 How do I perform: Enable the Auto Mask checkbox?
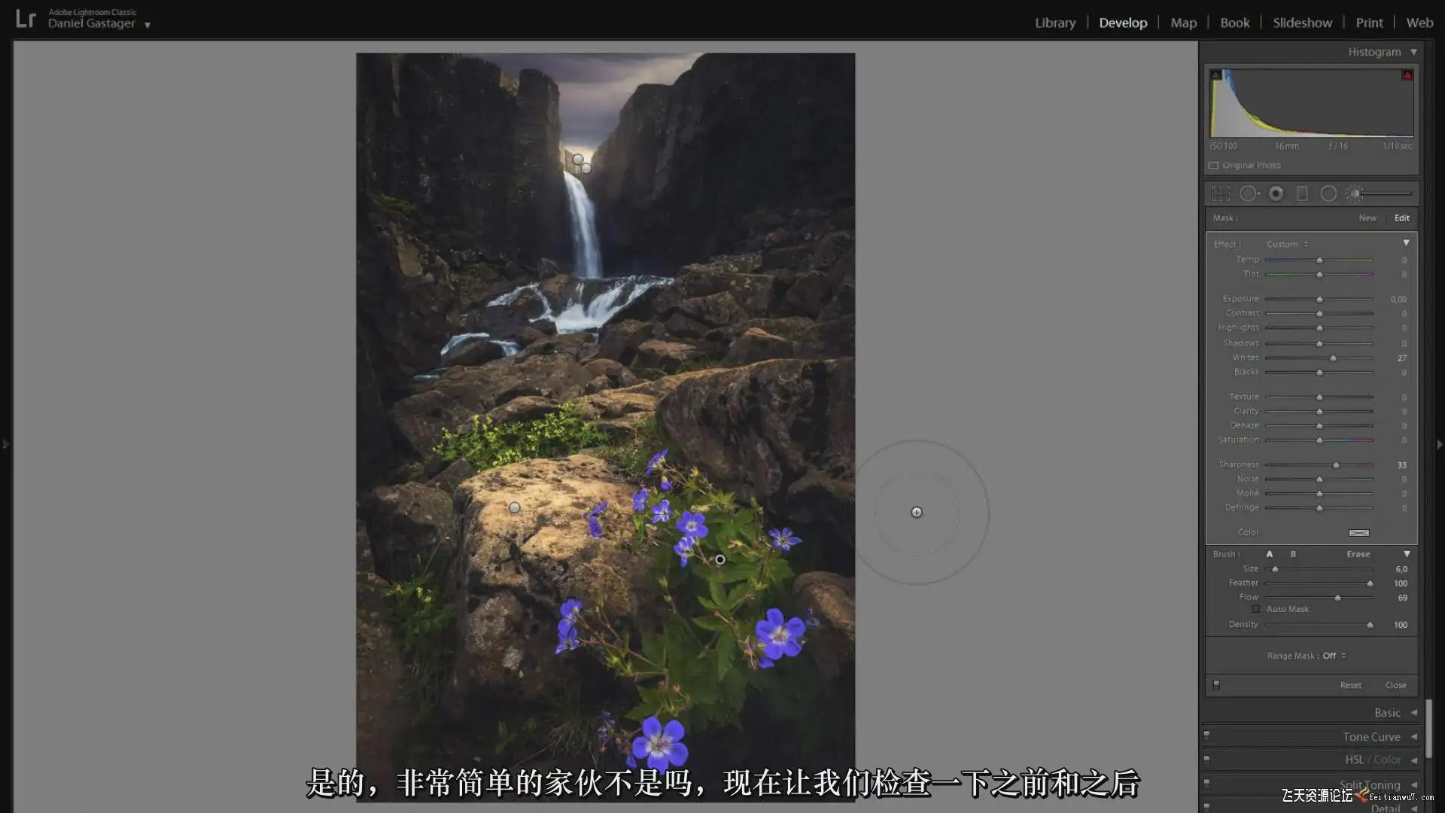pos(1255,609)
